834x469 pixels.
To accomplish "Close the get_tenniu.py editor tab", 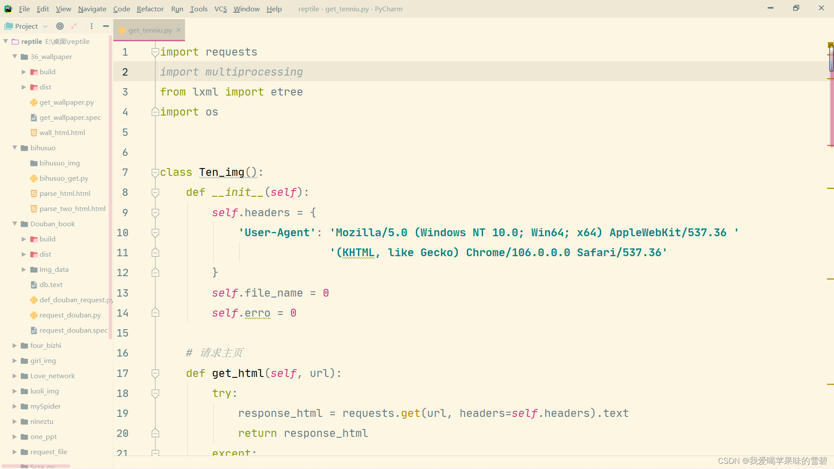I will point(179,30).
